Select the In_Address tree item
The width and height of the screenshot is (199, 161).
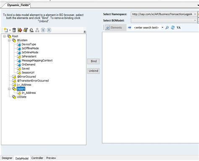(x=29, y=93)
